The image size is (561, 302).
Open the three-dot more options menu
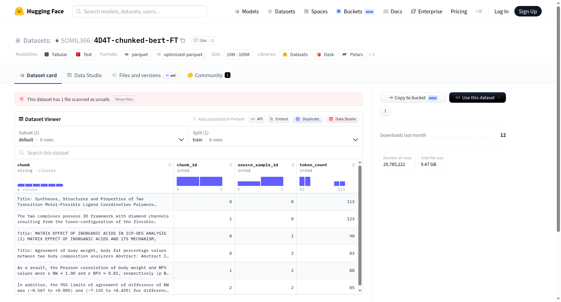point(385,111)
